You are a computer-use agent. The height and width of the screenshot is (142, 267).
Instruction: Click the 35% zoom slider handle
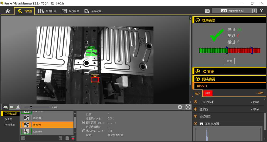click(x=31, y=107)
